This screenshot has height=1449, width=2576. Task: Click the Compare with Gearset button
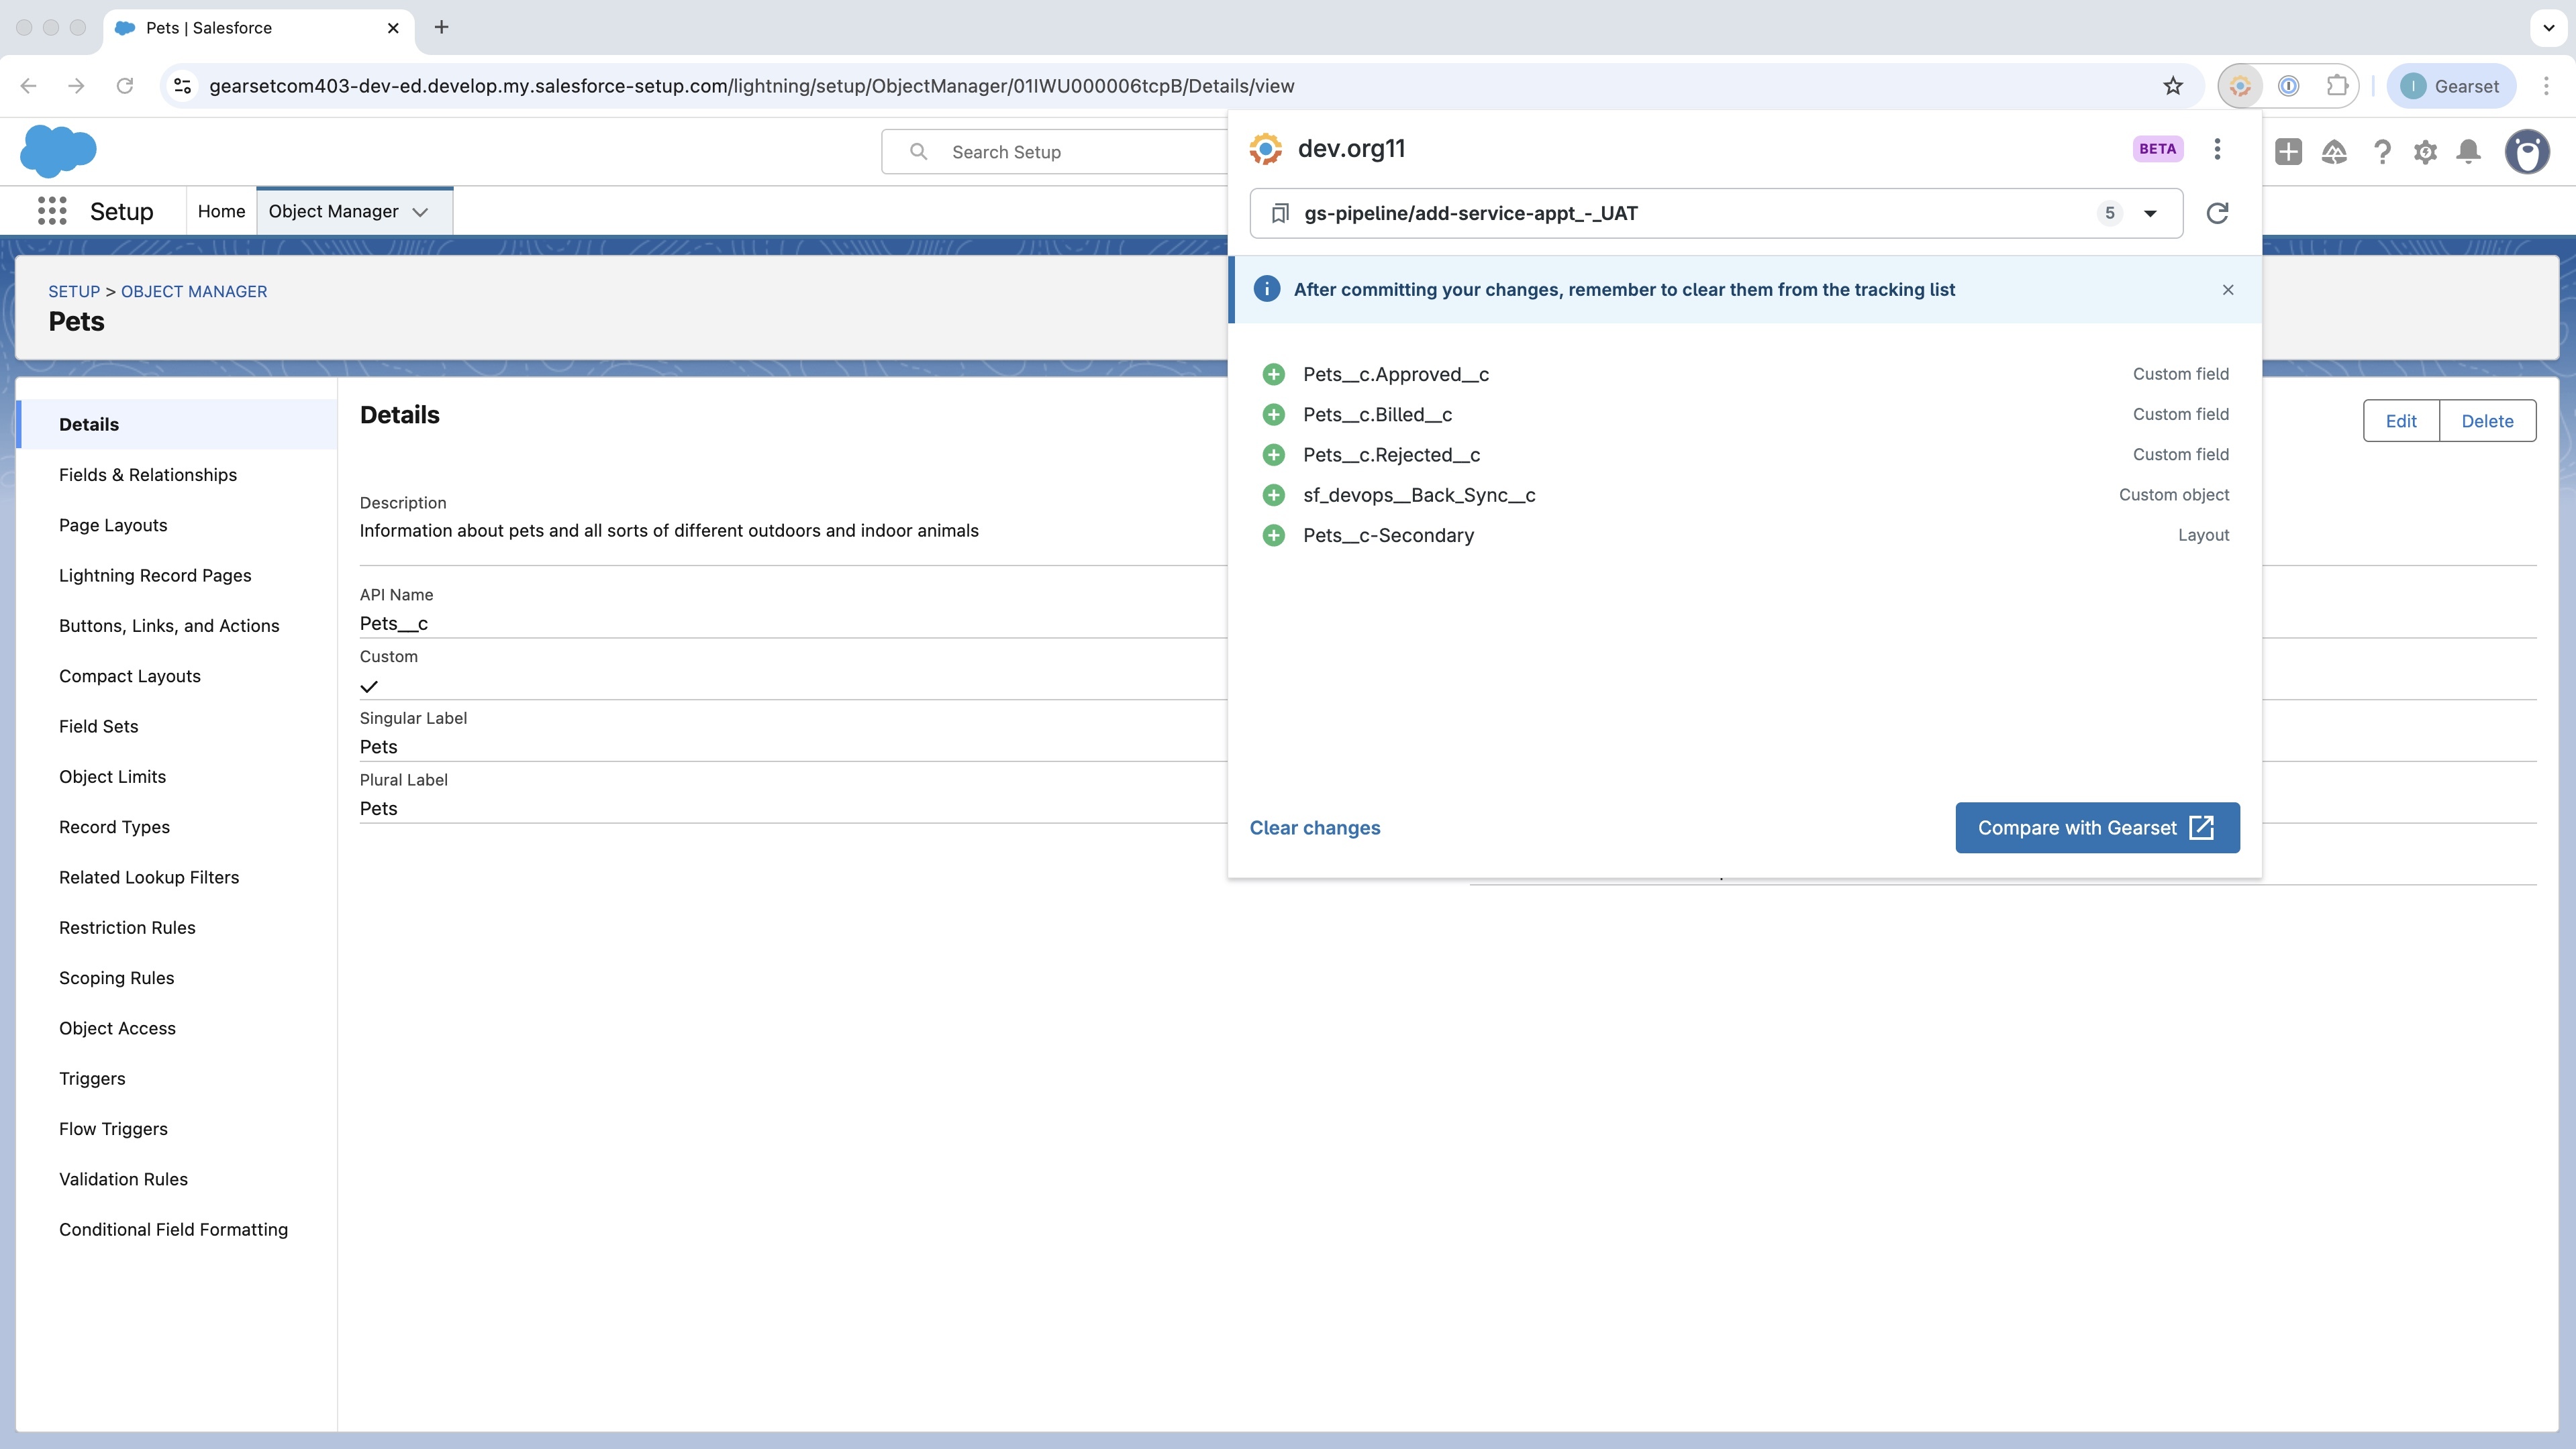[x=2097, y=827]
